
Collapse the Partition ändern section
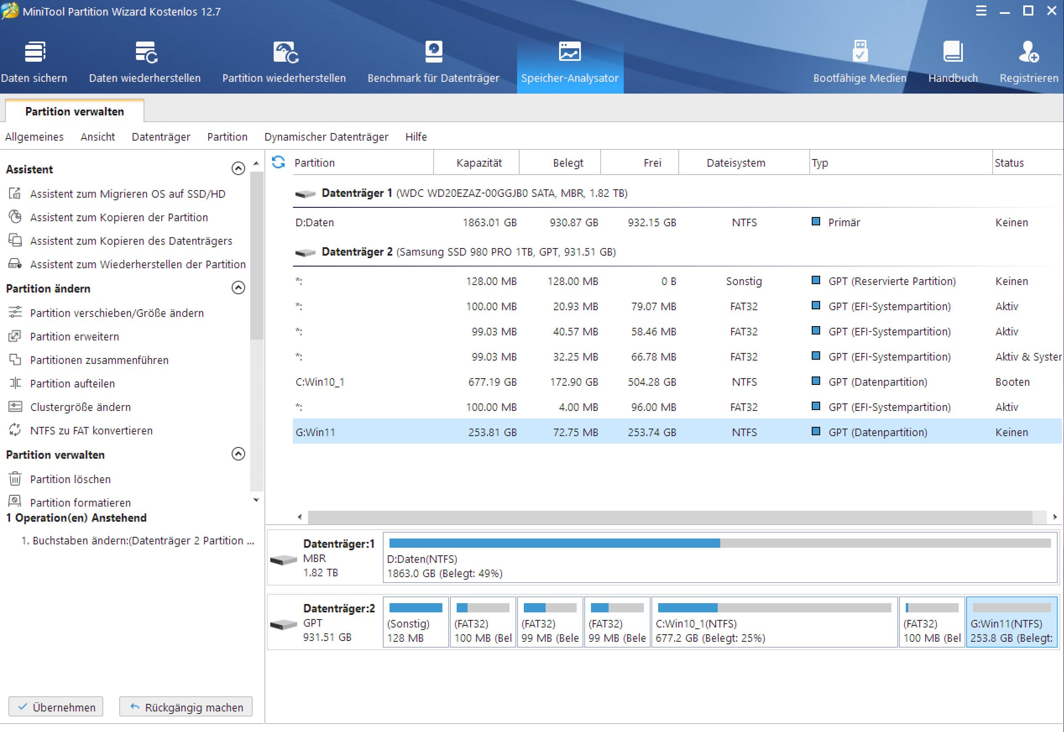[x=238, y=288]
